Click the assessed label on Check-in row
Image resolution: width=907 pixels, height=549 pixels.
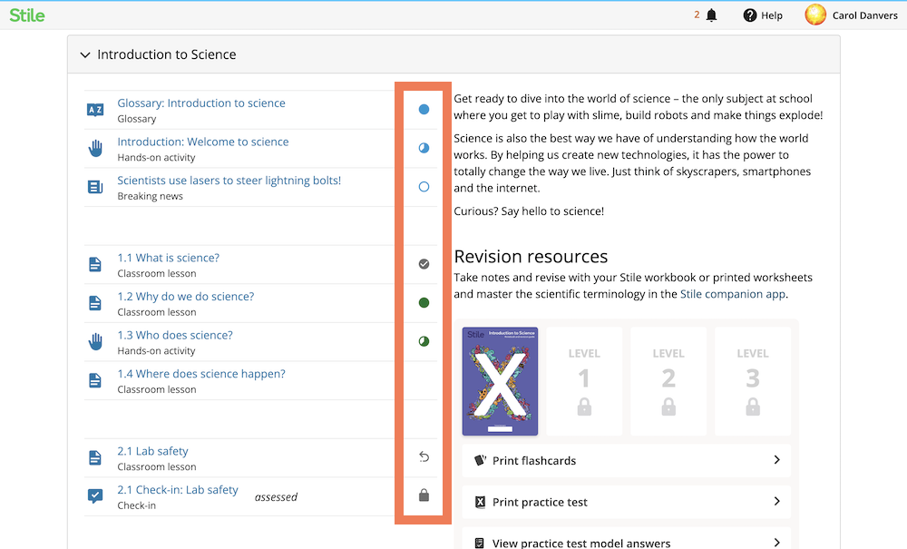(276, 497)
